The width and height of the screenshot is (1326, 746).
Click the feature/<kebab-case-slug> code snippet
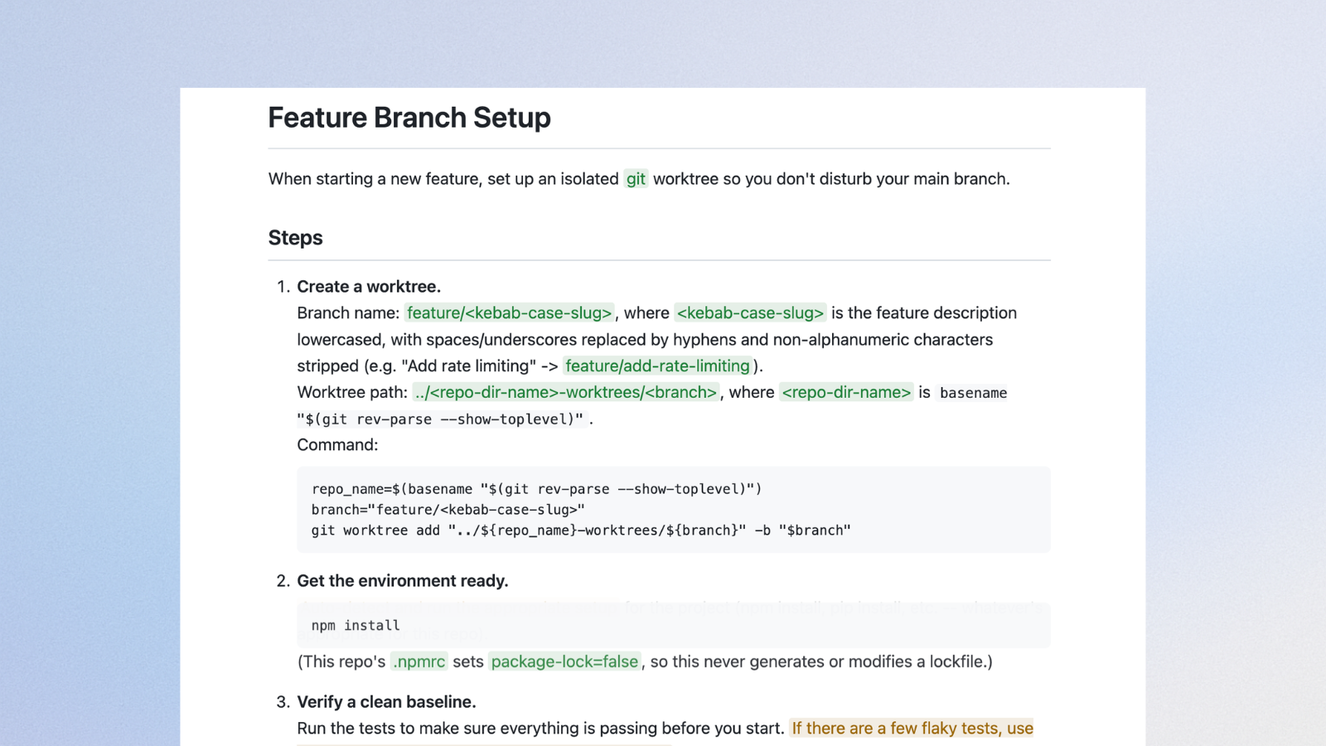coord(509,313)
